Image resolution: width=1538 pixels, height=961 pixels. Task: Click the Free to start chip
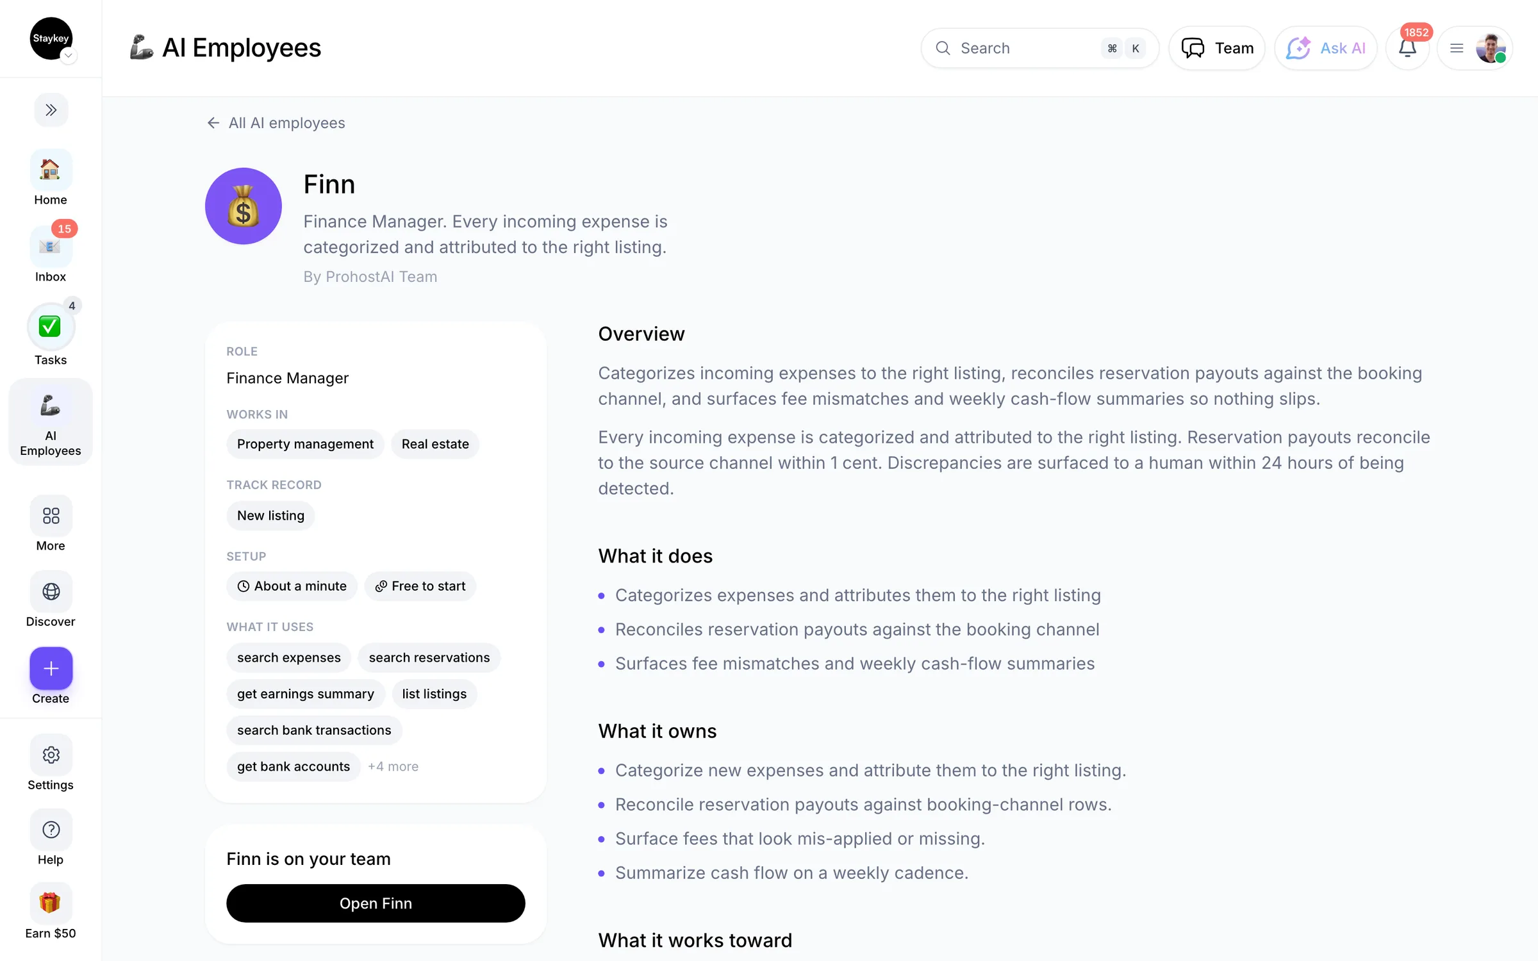[420, 586]
